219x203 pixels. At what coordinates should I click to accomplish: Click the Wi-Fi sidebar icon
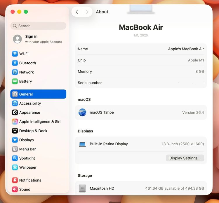click(x=15, y=54)
